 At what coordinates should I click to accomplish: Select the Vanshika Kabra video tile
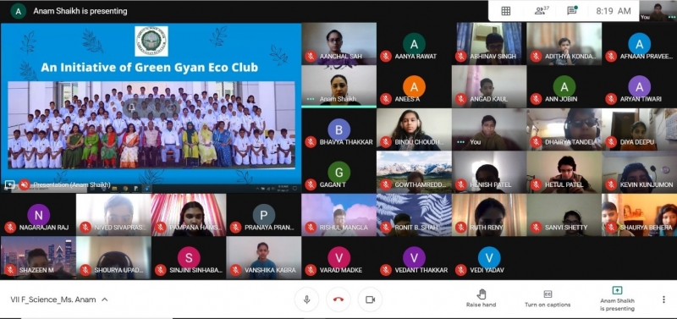[x=263, y=258]
